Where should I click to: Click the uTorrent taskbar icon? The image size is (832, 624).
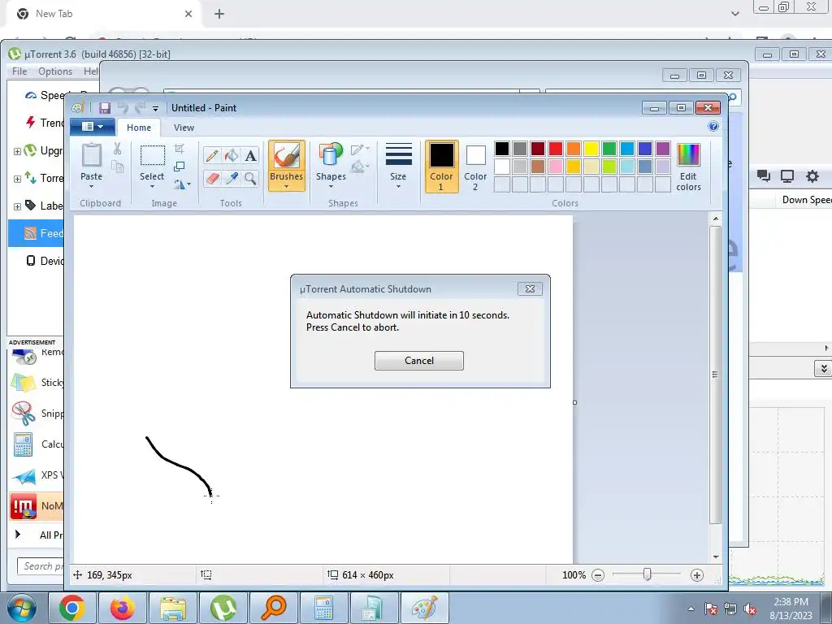point(223,608)
